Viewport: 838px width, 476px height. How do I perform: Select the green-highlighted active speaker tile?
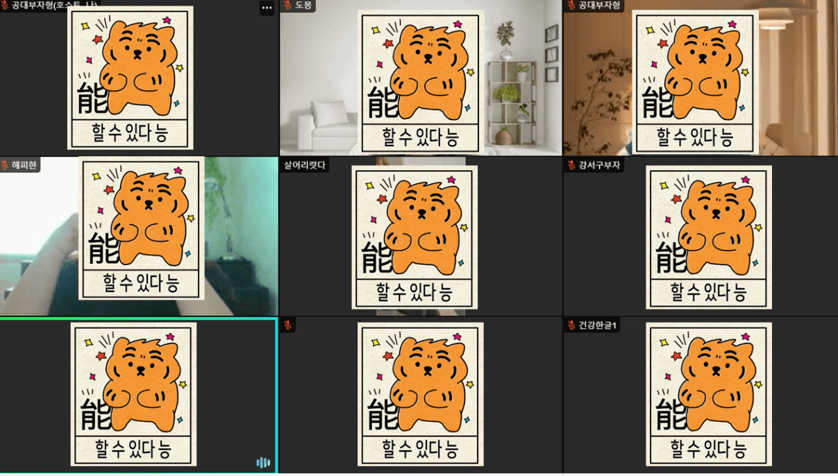138,396
